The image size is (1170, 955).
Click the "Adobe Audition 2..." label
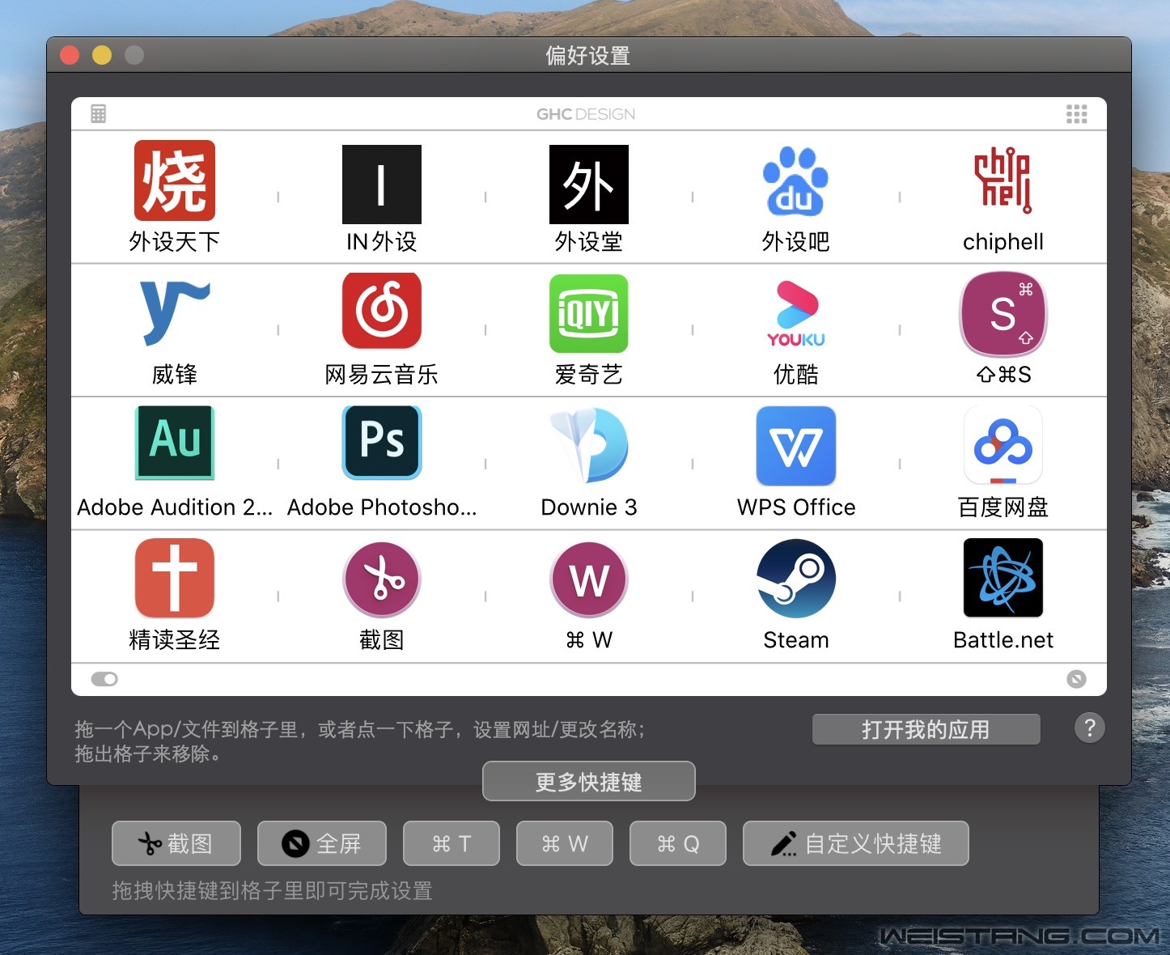[x=175, y=507]
